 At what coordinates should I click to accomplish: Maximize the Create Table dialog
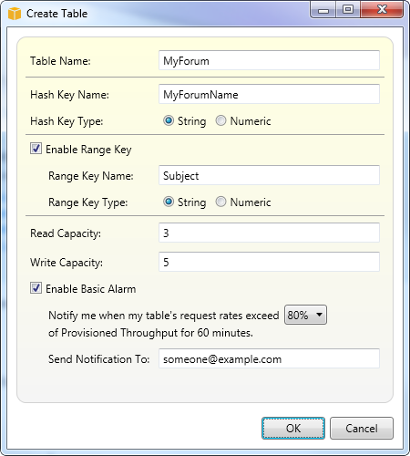348,10
